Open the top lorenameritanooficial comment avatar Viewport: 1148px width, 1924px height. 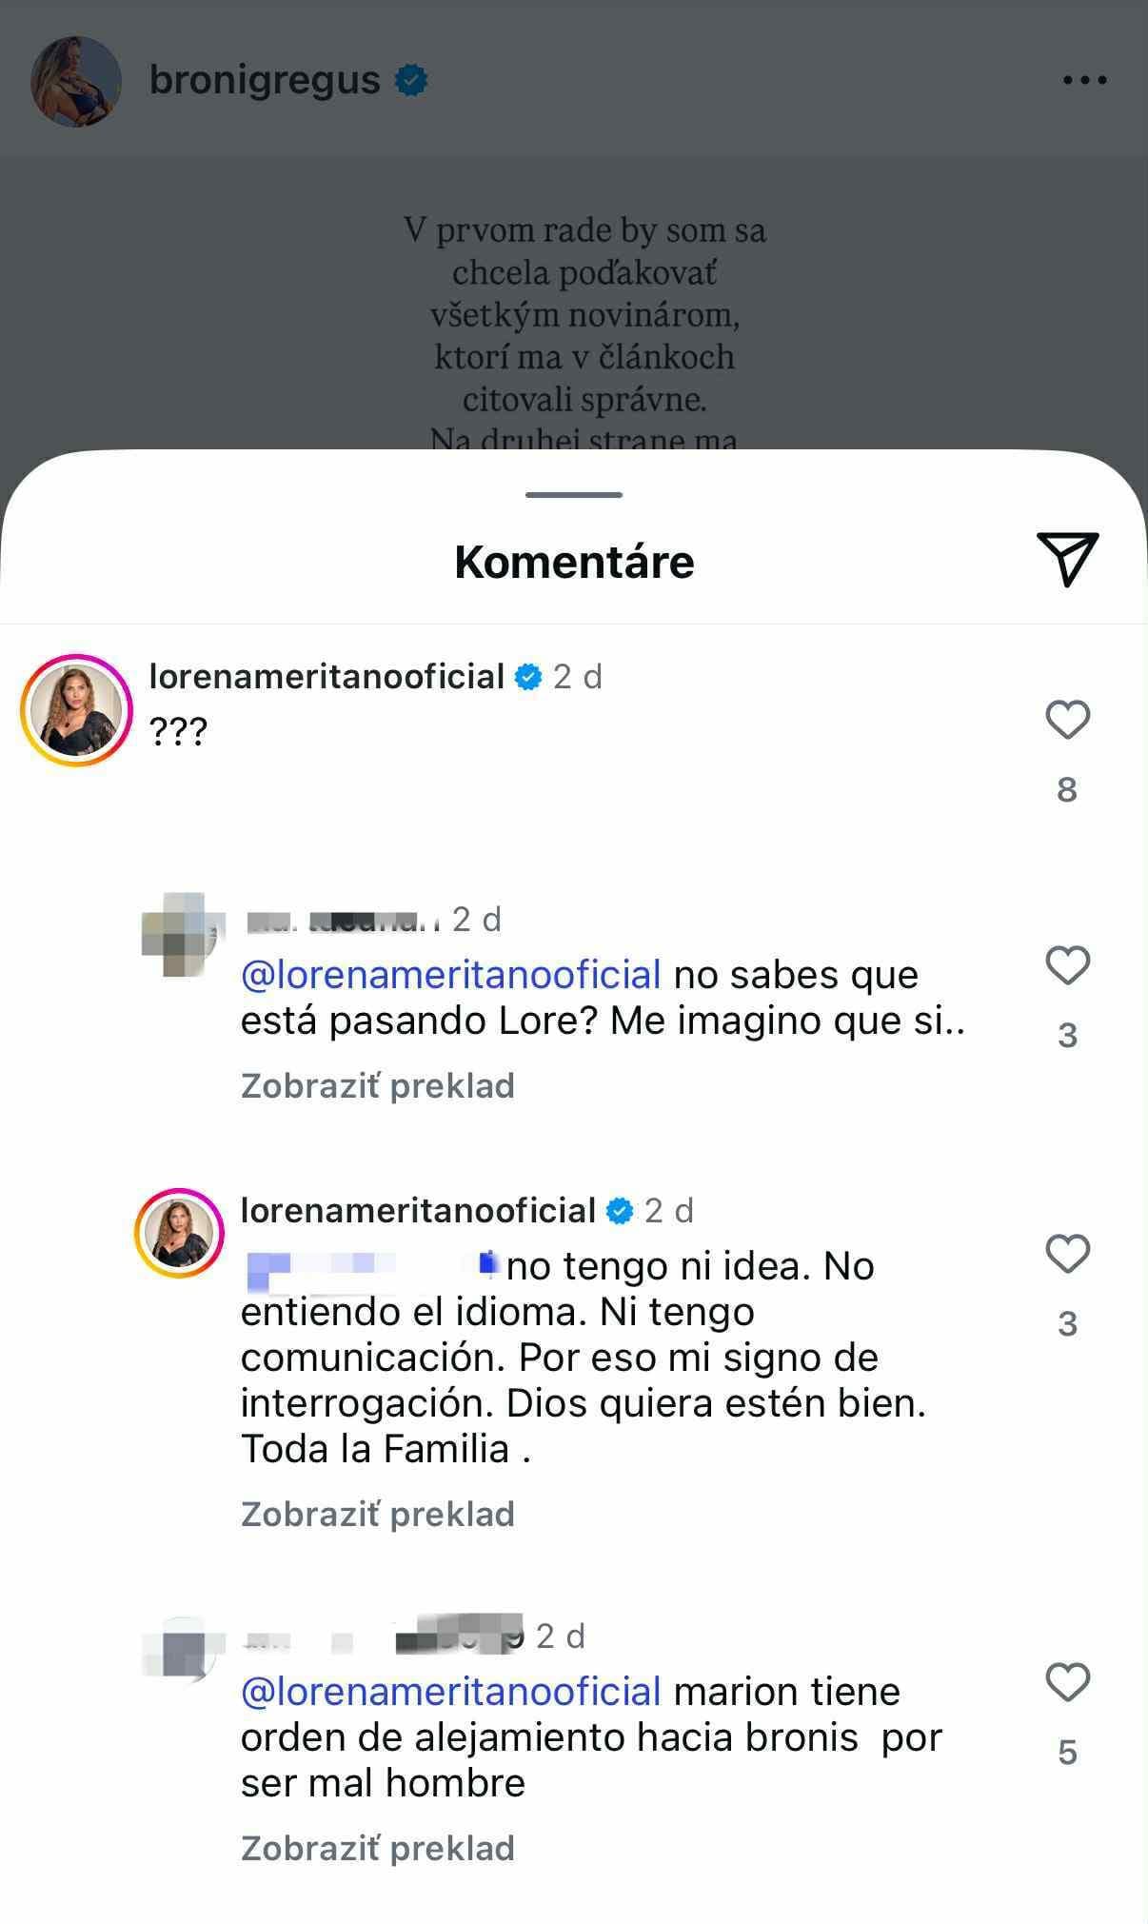point(76,710)
